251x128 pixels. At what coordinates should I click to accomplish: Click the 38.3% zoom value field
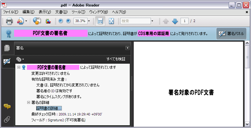tap(81, 21)
